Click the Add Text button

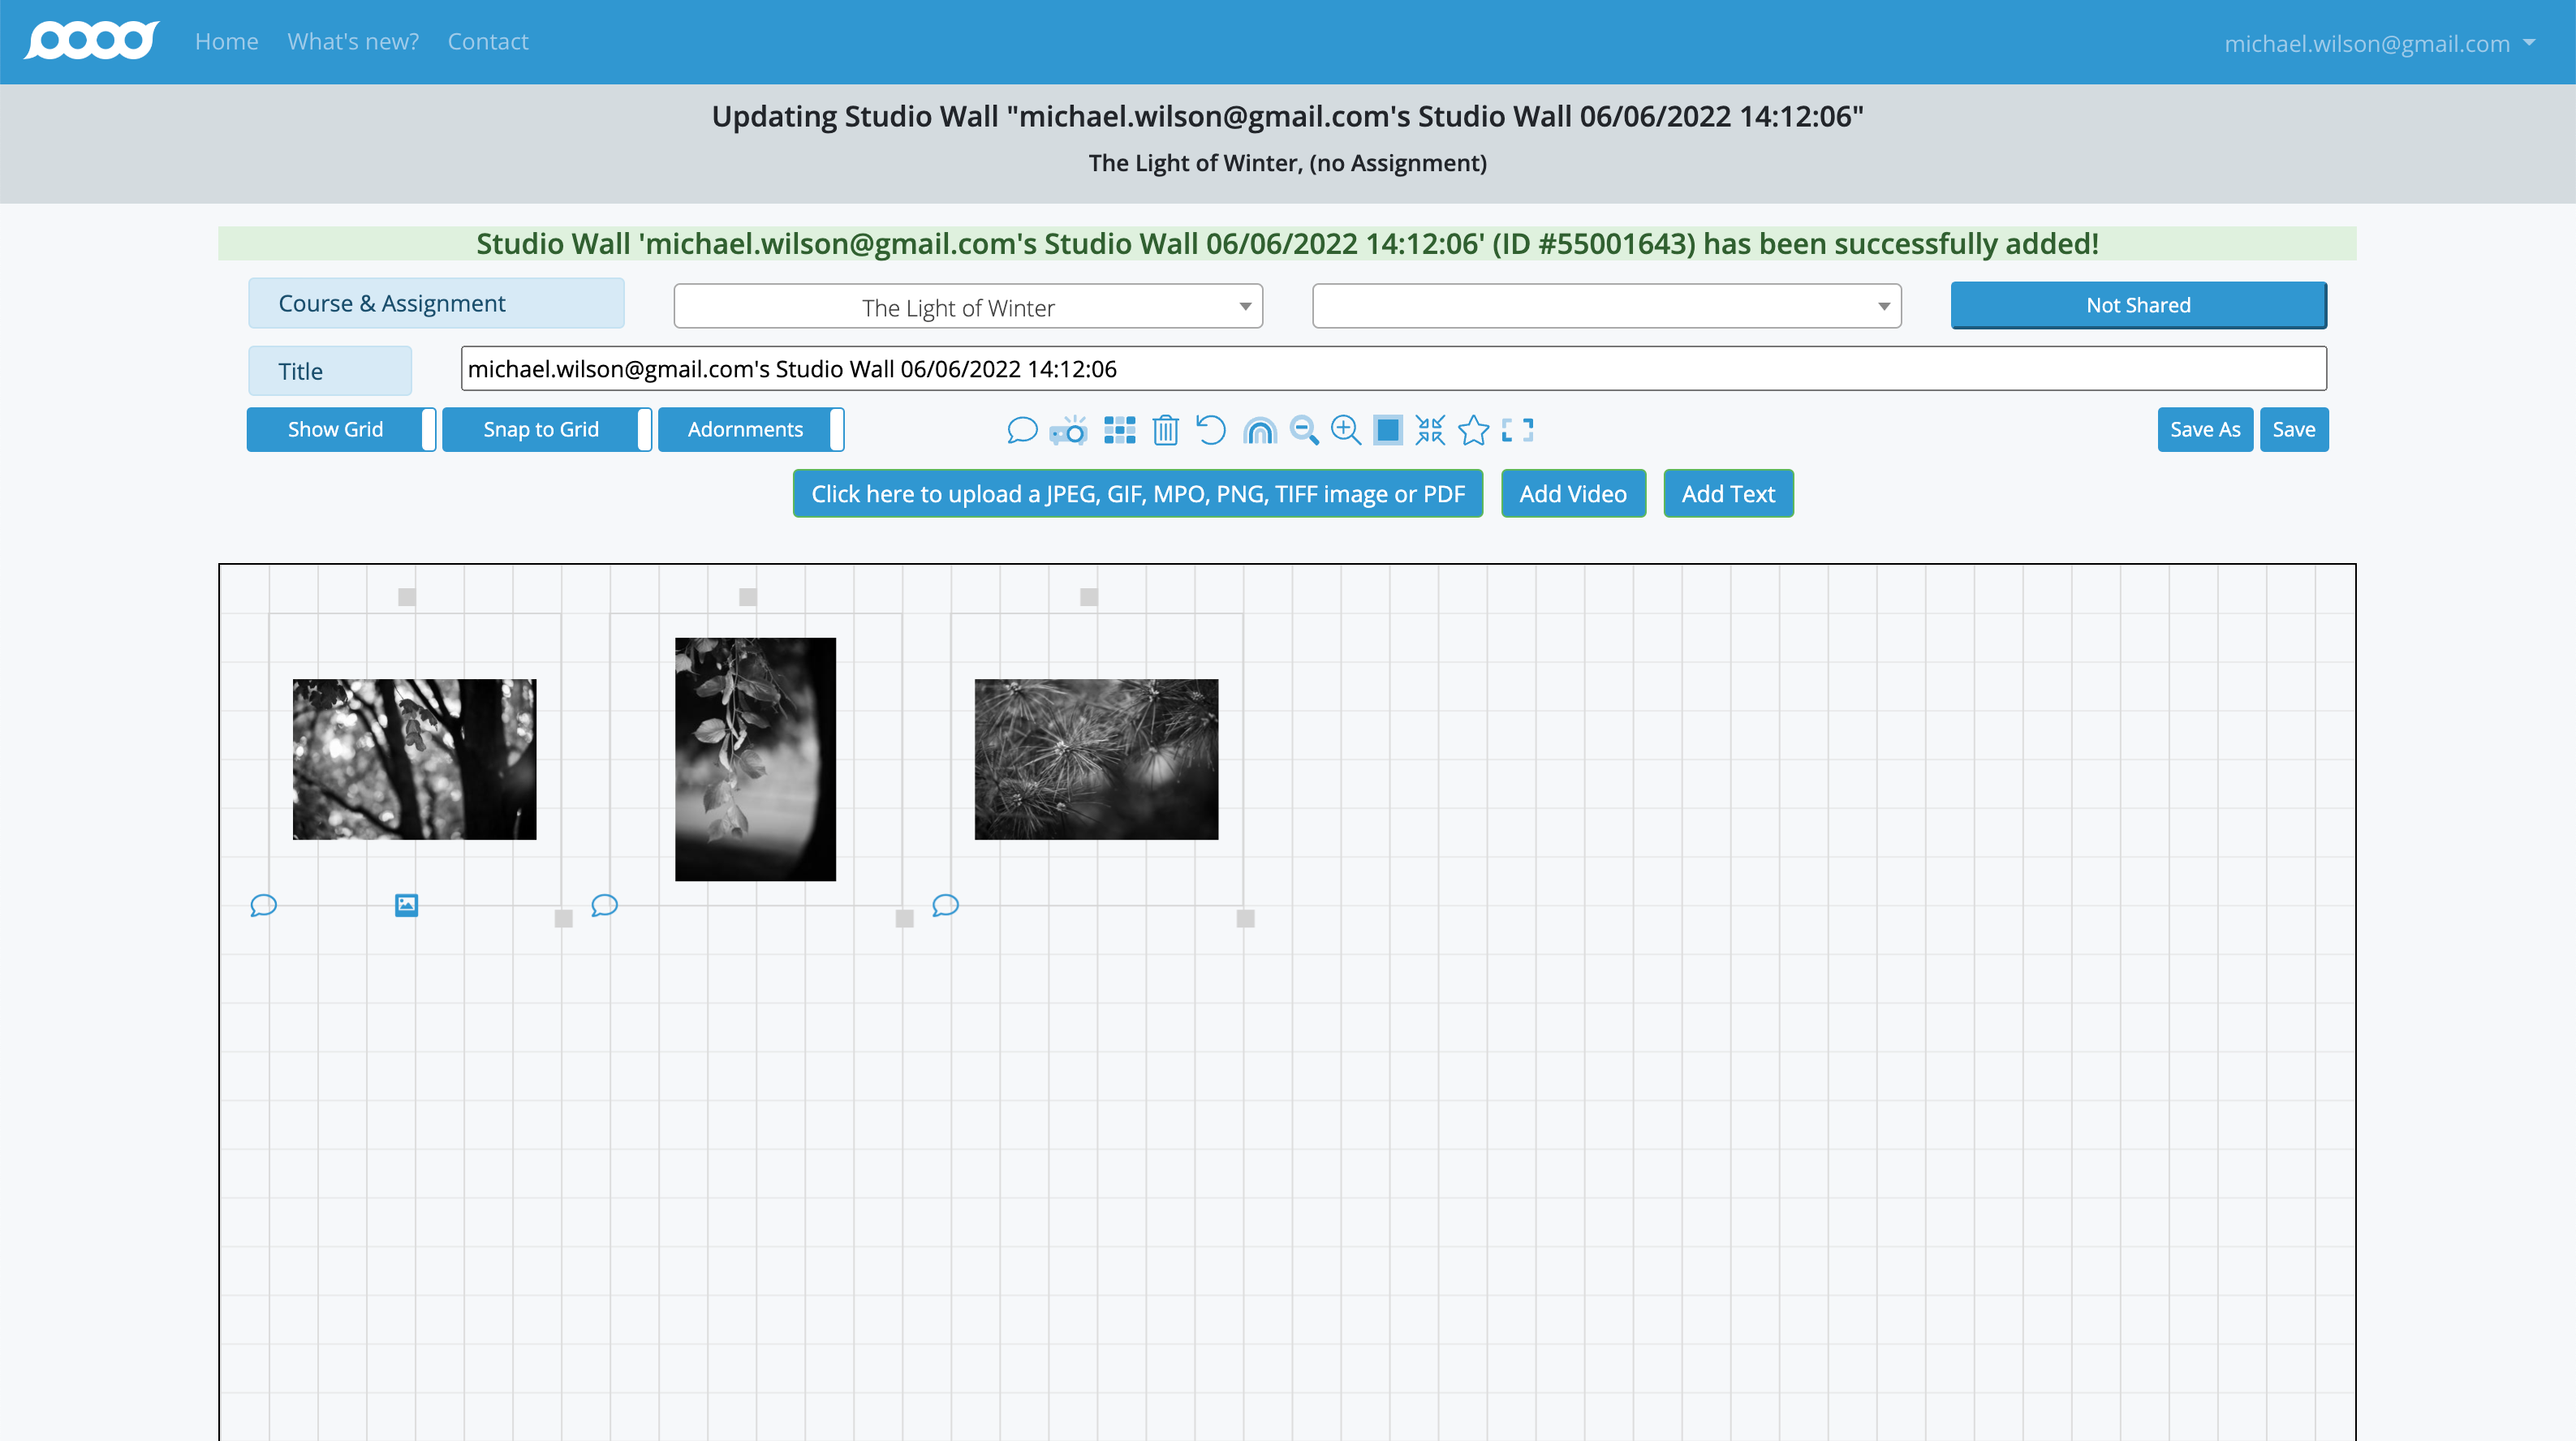click(1728, 493)
